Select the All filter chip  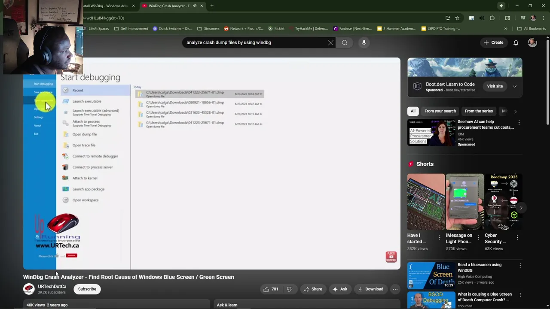click(413, 111)
